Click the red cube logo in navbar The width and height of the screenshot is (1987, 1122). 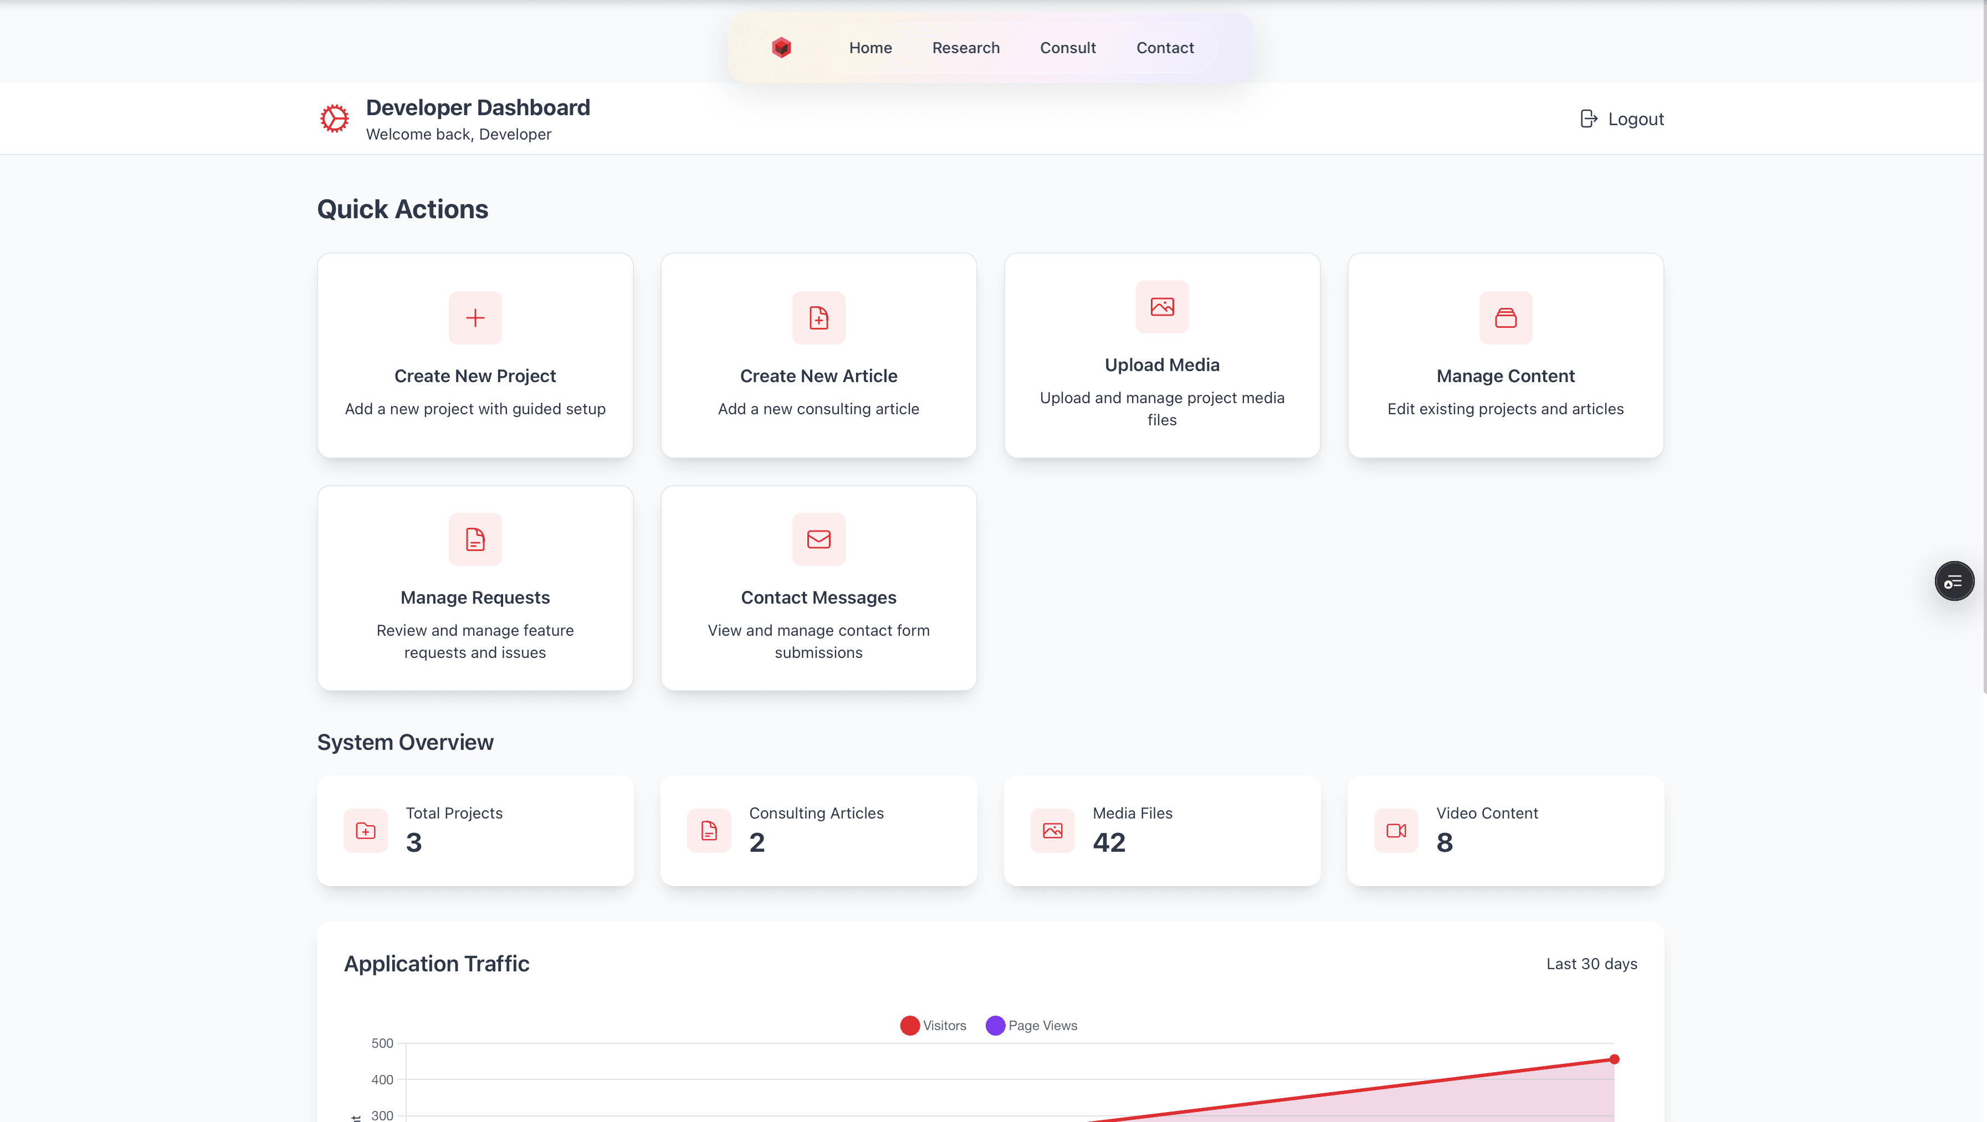[x=781, y=48]
